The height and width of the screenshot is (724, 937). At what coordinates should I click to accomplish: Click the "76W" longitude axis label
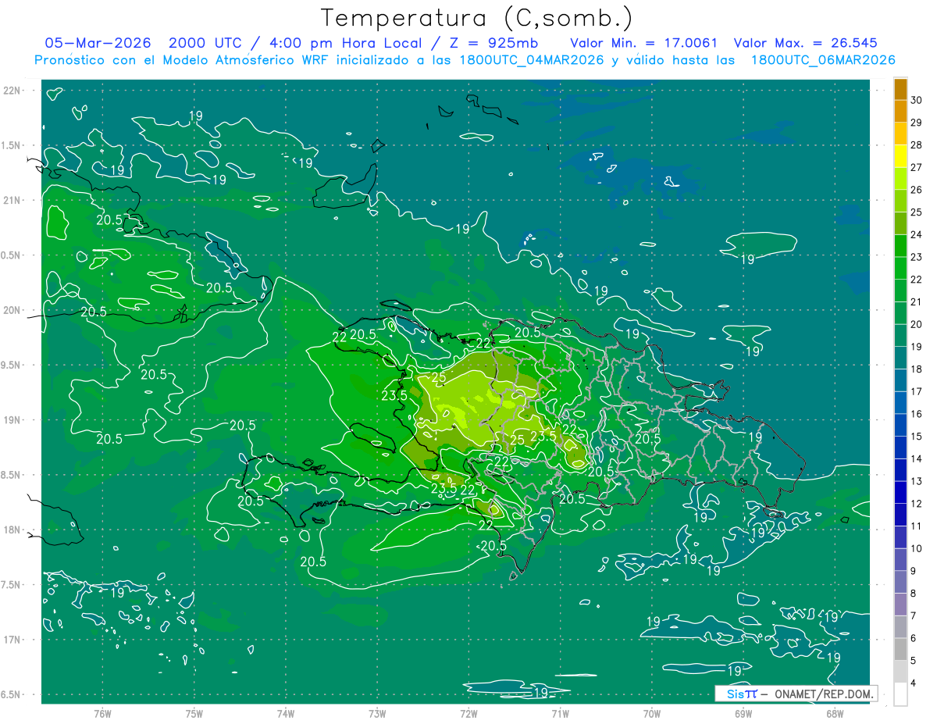pyautogui.click(x=102, y=712)
